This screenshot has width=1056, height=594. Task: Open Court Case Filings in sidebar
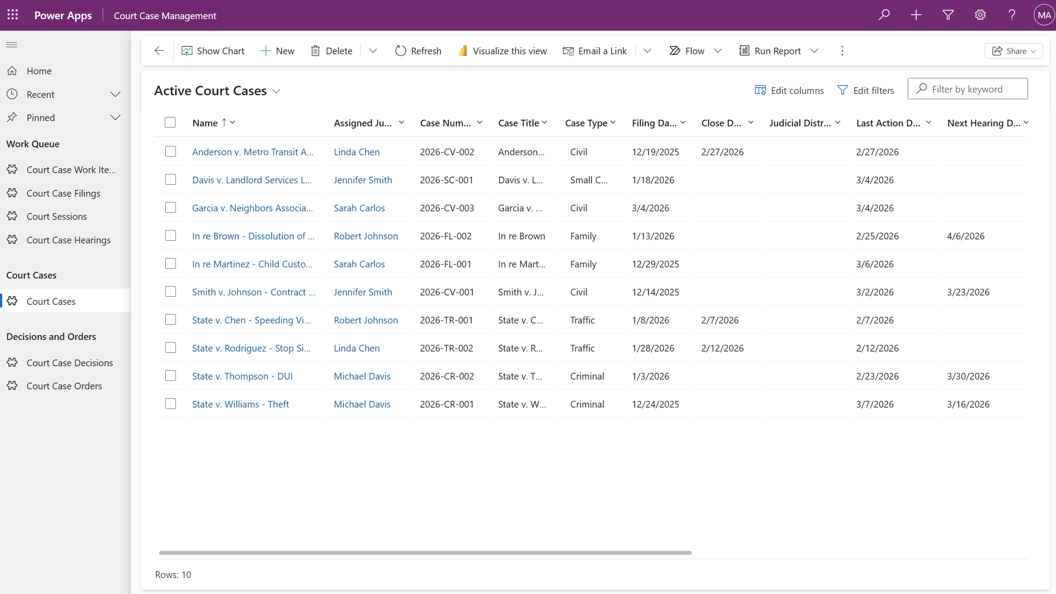[65, 193]
